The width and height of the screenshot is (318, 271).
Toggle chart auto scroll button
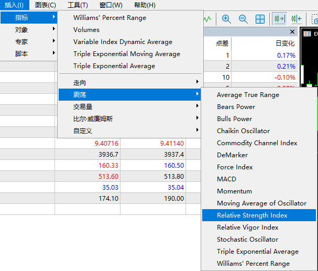coord(280,19)
